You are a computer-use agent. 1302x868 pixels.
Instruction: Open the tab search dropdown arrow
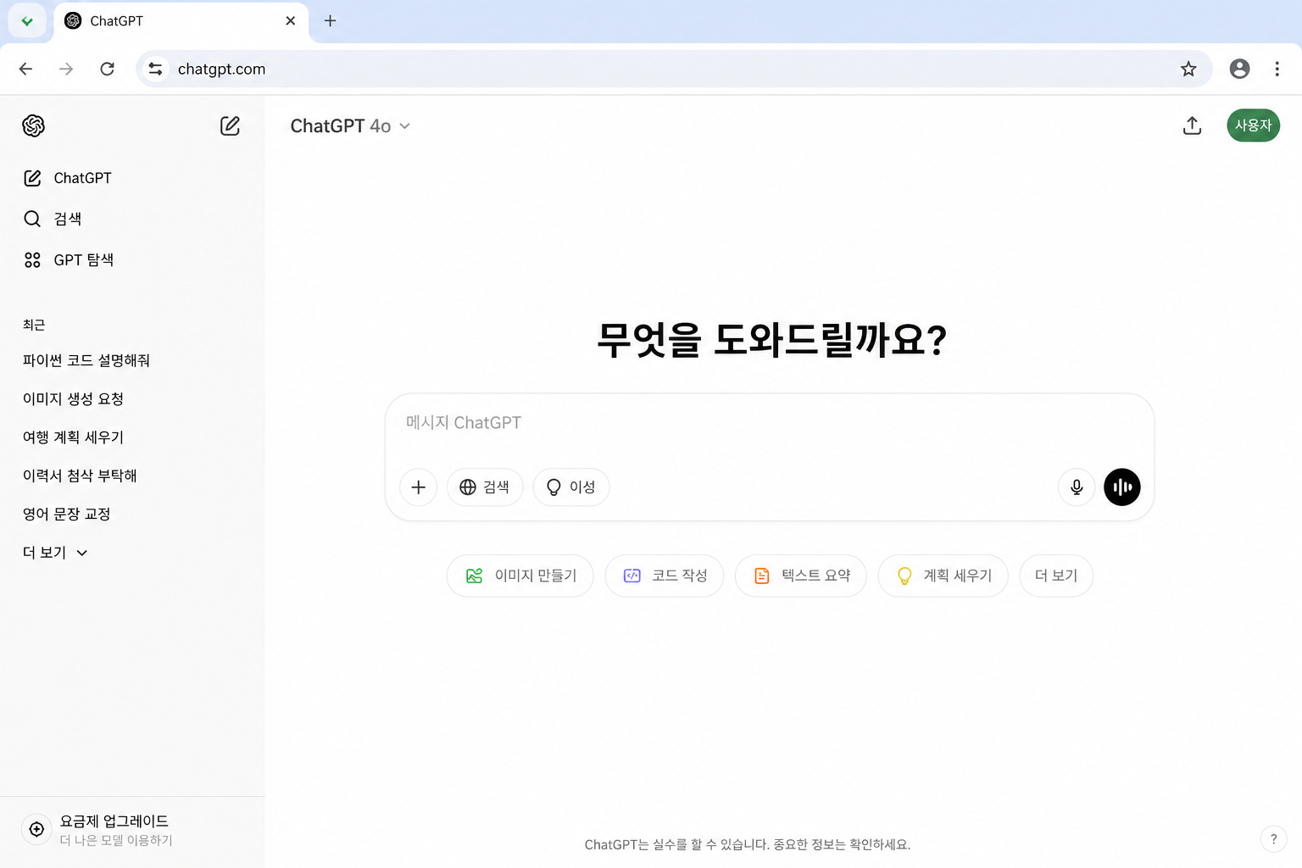click(x=27, y=21)
